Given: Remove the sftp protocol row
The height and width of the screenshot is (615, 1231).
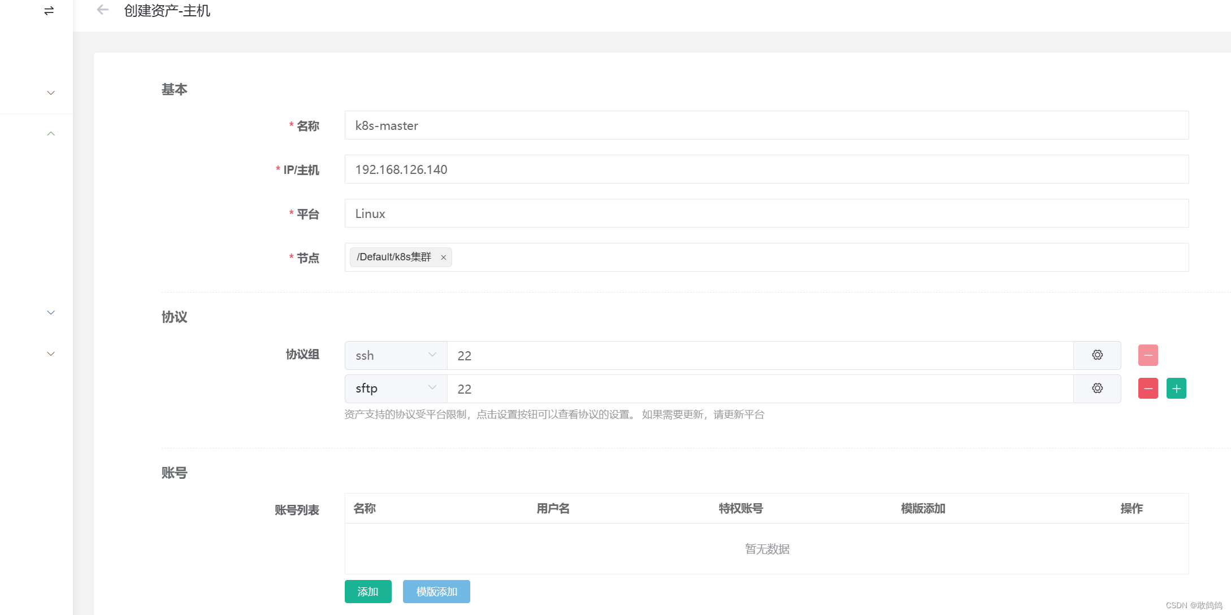Looking at the screenshot, I should click(1148, 389).
